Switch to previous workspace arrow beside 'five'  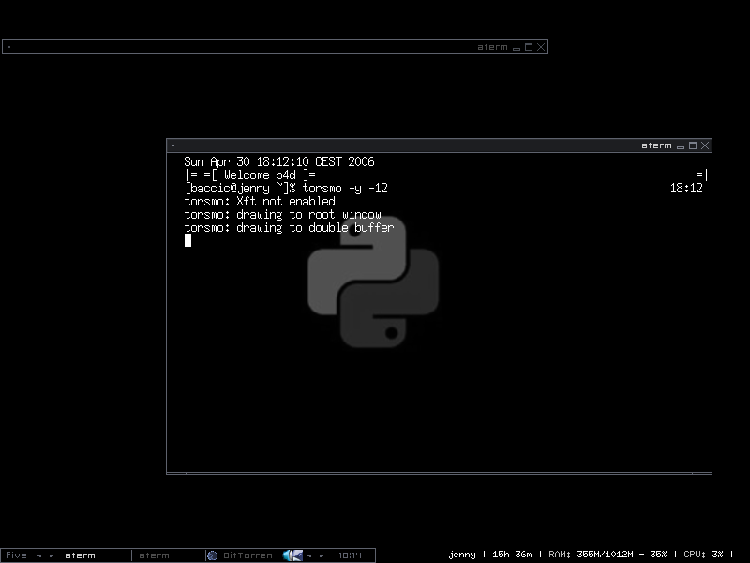tap(39, 555)
